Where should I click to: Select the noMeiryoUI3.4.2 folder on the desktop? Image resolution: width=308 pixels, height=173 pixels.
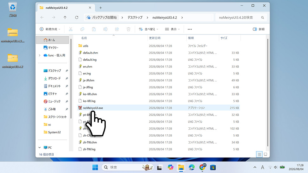tap(13, 61)
